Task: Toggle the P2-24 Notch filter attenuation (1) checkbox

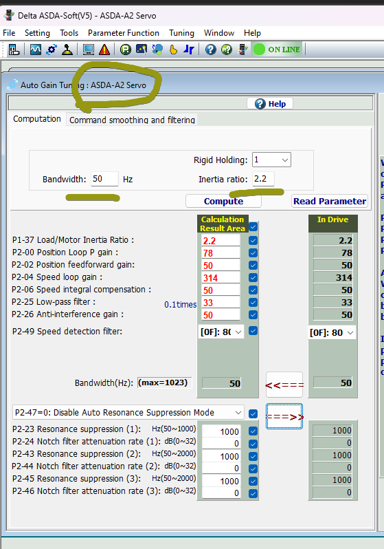Action: (x=253, y=444)
